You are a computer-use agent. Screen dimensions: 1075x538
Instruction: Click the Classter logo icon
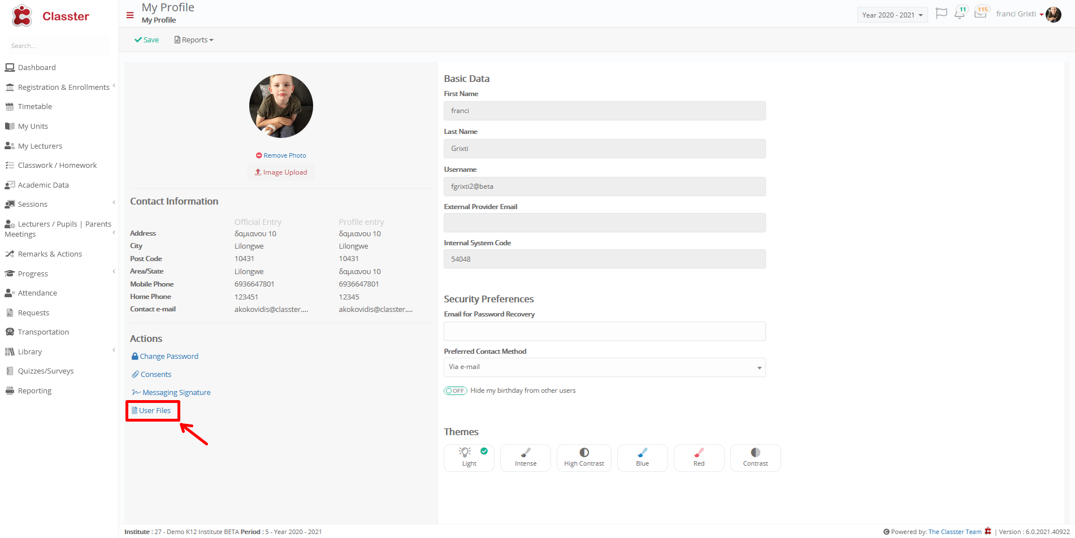[22, 16]
